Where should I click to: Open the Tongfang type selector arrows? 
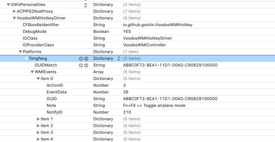click(119, 59)
